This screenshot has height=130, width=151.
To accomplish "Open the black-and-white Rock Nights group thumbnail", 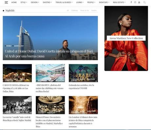I will (17, 105).
